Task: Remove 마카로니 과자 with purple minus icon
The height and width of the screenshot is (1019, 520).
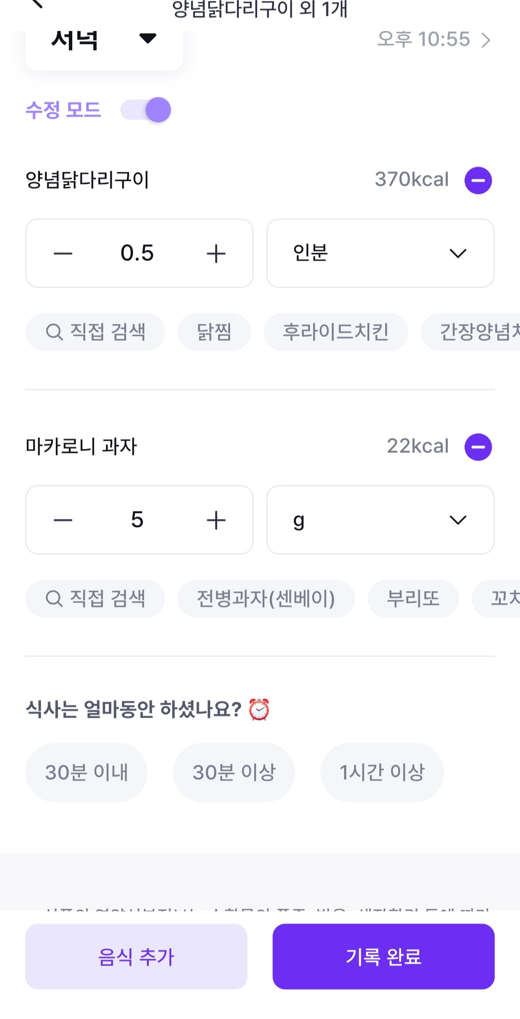Action: [478, 447]
